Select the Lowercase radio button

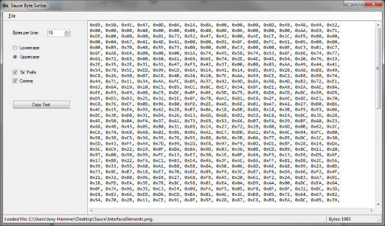(x=15, y=48)
